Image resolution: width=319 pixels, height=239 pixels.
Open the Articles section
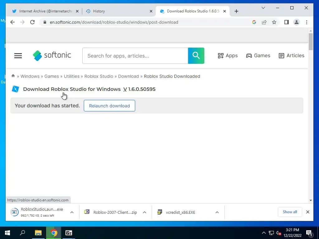pos(291,55)
